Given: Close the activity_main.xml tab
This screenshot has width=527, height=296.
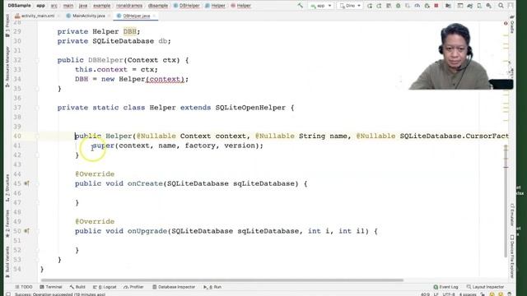Looking at the screenshot, I should pyautogui.click(x=58, y=16).
